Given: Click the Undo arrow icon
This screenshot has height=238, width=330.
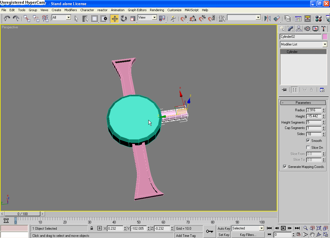Looking at the screenshot, I should (7, 19).
